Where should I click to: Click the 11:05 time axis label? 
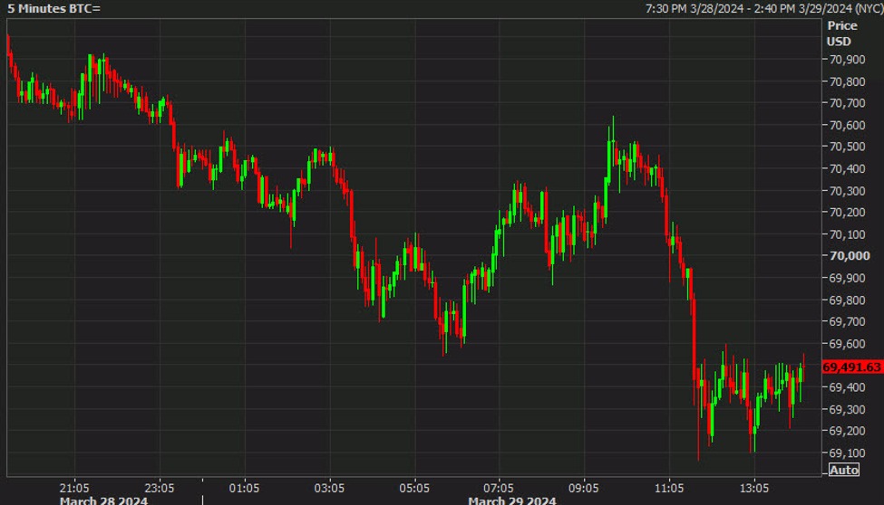coord(669,487)
